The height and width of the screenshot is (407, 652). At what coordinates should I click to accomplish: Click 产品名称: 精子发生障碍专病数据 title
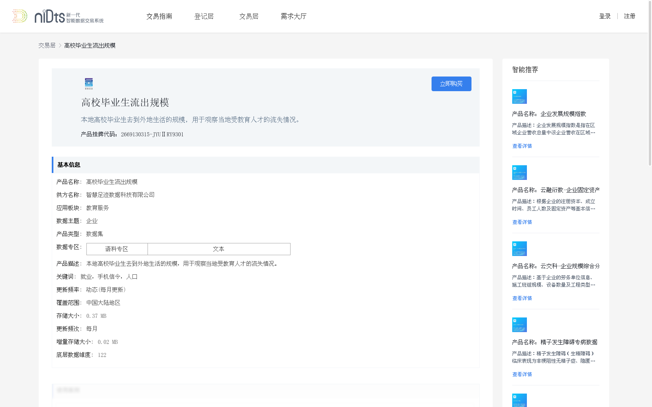click(x=555, y=342)
